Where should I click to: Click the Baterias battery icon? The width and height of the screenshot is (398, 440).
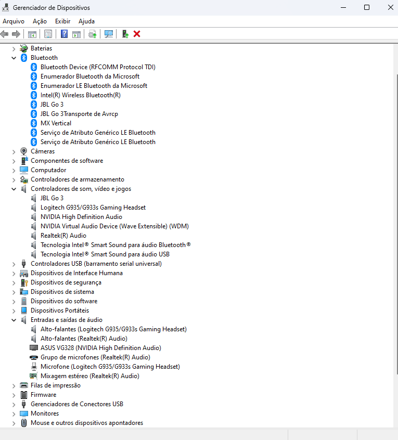[x=24, y=48]
